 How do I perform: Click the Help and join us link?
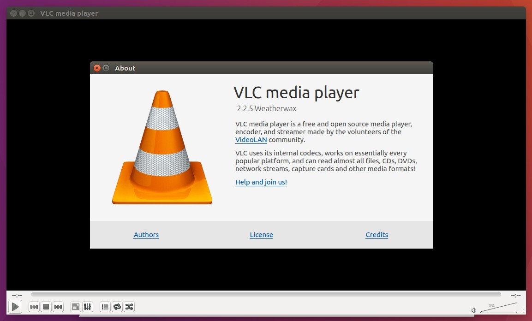click(x=261, y=182)
